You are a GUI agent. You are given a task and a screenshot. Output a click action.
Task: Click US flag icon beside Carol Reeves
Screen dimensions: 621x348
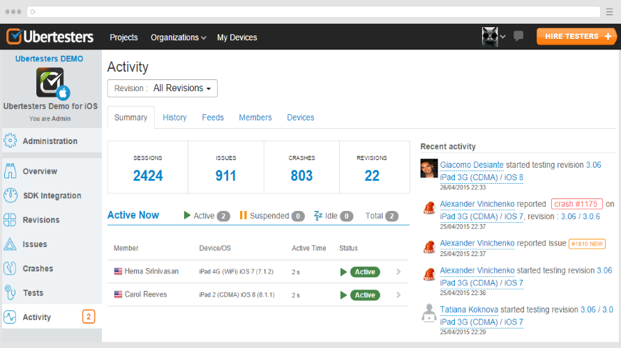click(118, 294)
